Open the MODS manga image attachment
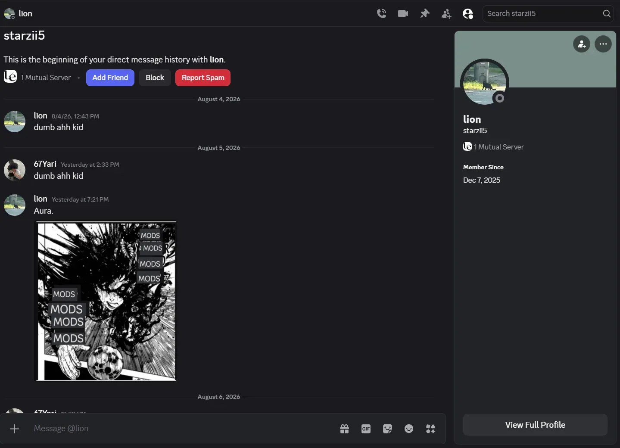Screen dimensions: 620x448 tap(106, 301)
